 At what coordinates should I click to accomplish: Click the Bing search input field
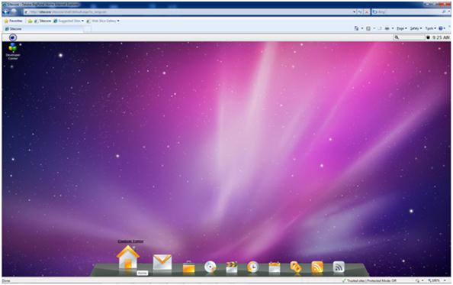pyautogui.click(x=407, y=12)
